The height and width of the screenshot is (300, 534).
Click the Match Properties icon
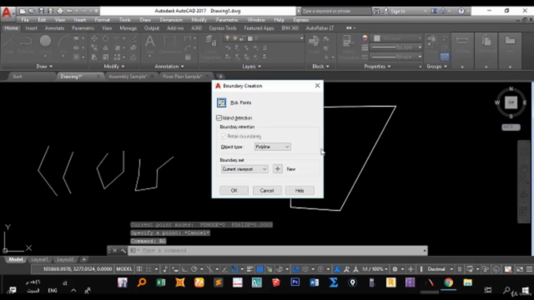coord(348,47)
